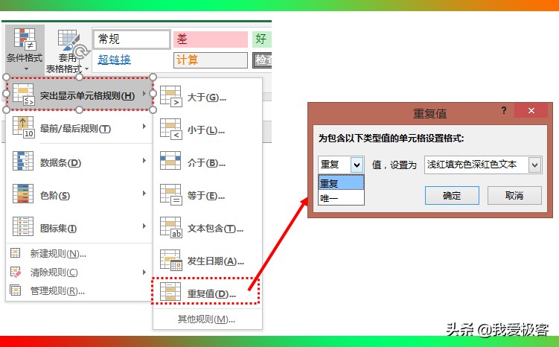Viewport: 559px width, 347px height.
Task: Click the 最前/最后规则 top-10 icon
Action: [x=23, y=127]
